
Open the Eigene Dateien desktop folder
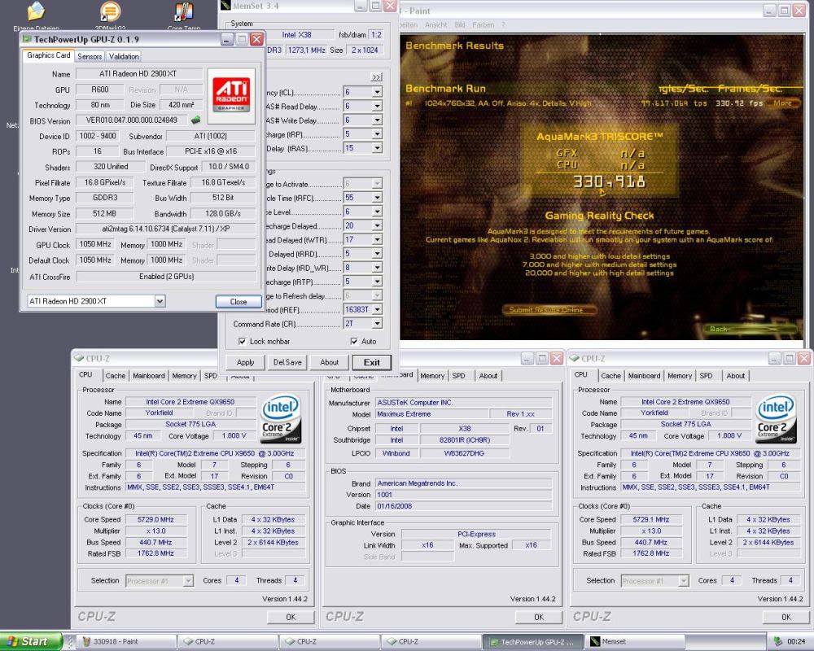point(36,13)
